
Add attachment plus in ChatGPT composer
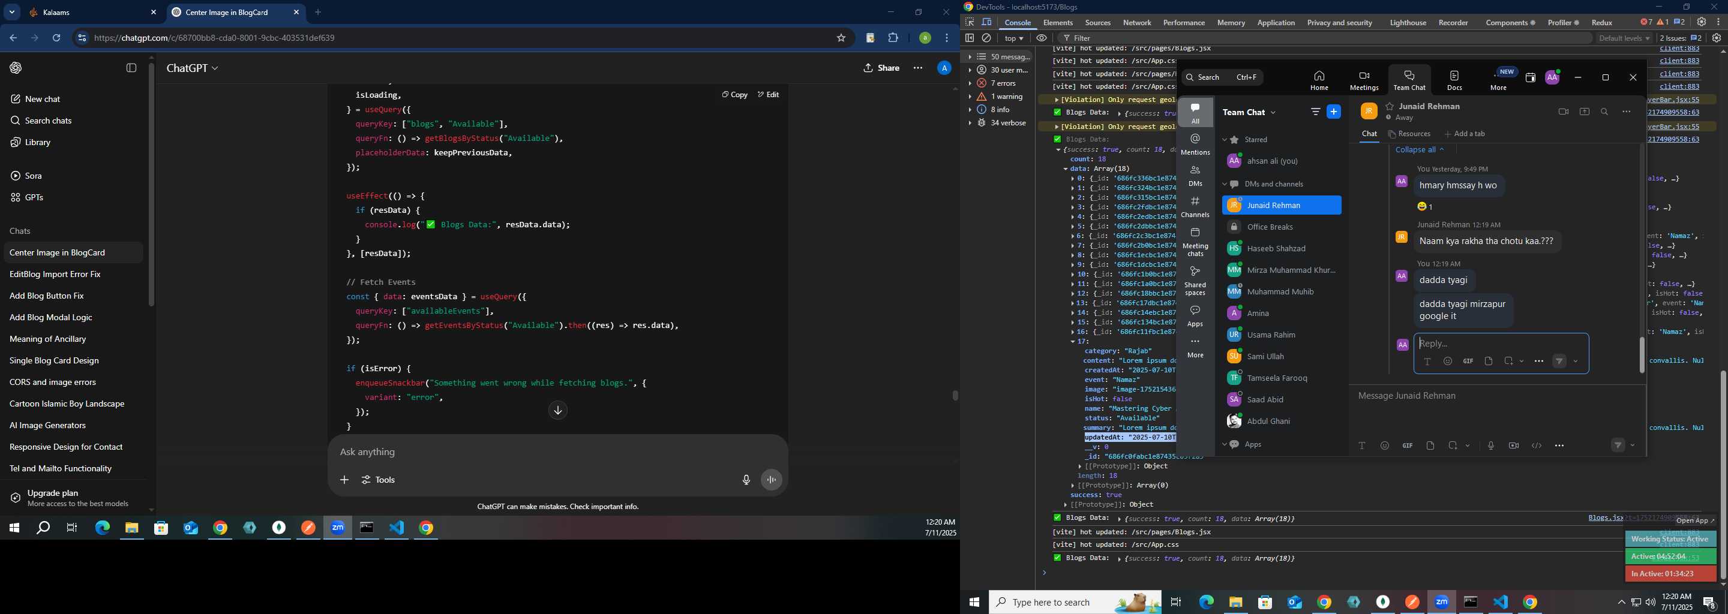[x=344, y=480]
